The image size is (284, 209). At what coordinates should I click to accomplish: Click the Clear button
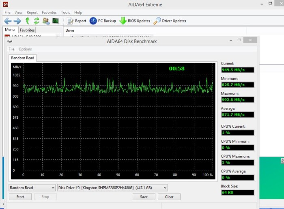pos(169,197)
